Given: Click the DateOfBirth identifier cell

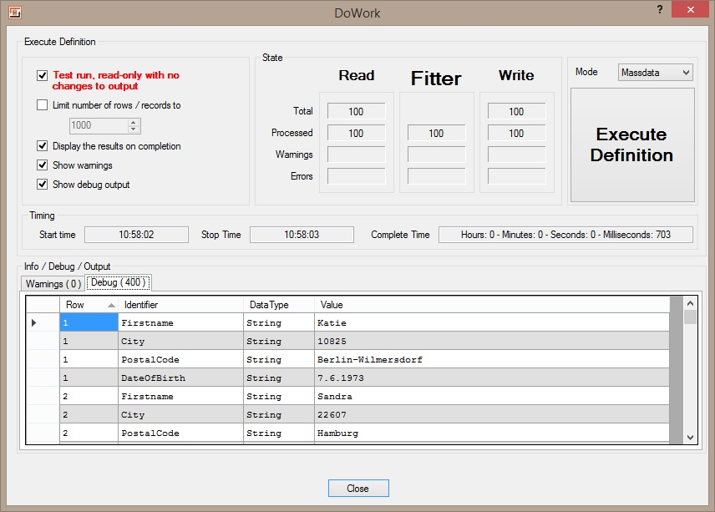Looking at the screenshot, I should 180,378.
